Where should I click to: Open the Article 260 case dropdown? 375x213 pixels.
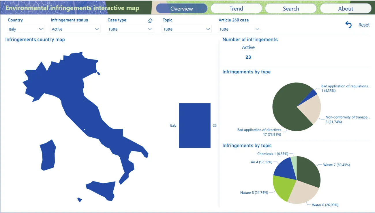[239, 29]
